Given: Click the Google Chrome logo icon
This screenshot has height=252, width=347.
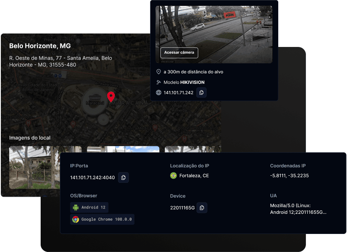Looking at the screenshot, I should click(x=76, y=219).
